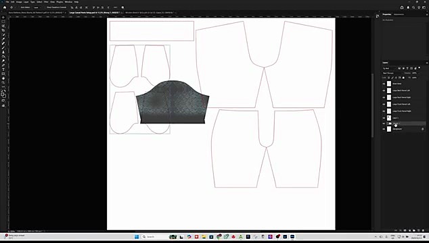Open the layer blend mode dropdown

(392, 73)
